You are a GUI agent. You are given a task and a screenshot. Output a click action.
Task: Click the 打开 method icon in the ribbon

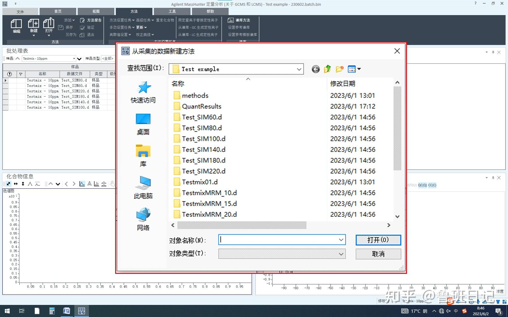pyautogui.click(x=49, y=23)
